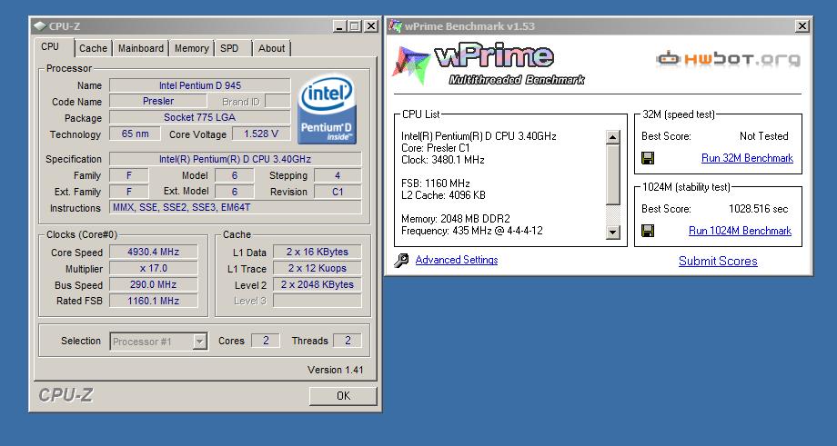Click the Stepping value 4
Image resolution: width=837 pixels, height=446 pixels.
338,175
